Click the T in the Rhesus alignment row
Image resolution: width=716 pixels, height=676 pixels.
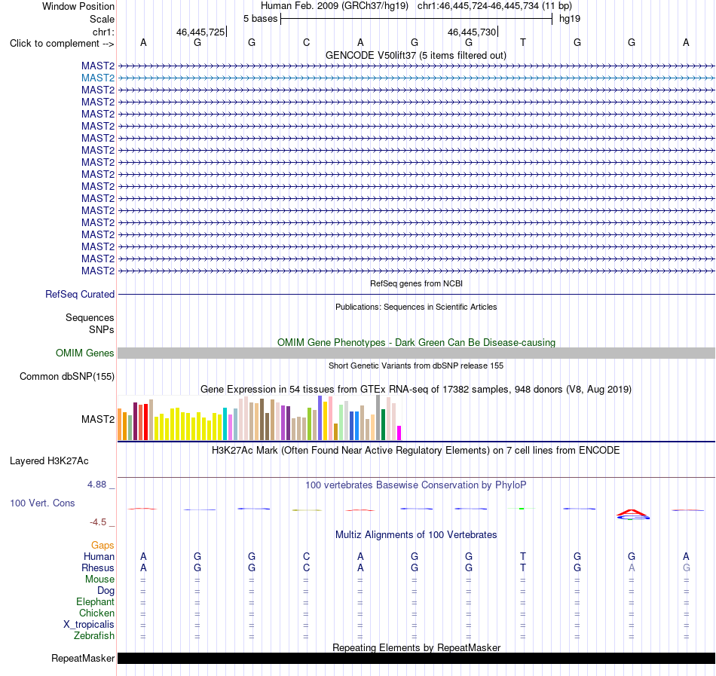tap(523, 567)
